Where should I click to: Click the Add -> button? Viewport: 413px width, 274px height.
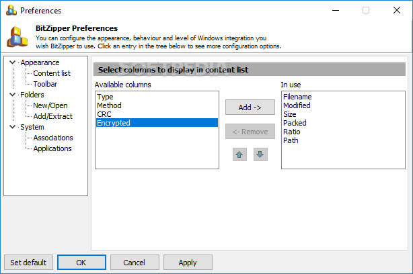coord(250,107)
